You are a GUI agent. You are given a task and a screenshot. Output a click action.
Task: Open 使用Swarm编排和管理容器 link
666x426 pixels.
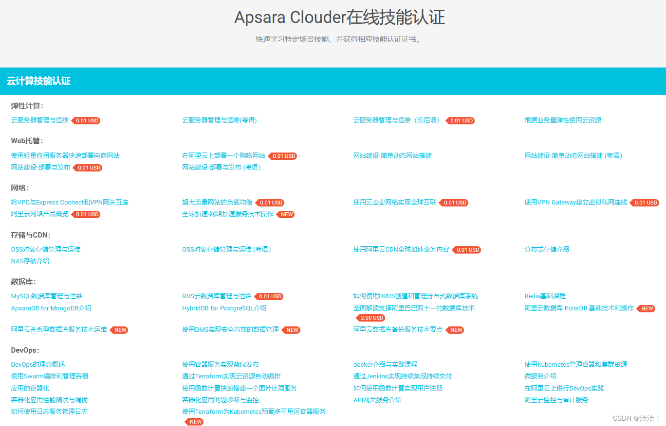click(50, 376)
